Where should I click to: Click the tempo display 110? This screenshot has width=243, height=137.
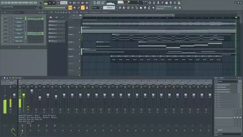pyautogui.click(x=64, y=3)
